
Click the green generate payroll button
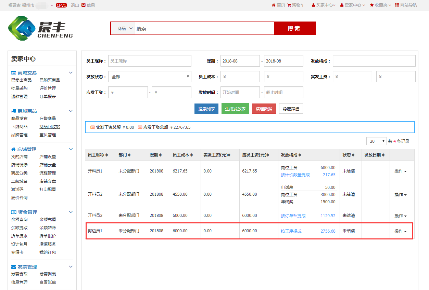click(235, 109)
